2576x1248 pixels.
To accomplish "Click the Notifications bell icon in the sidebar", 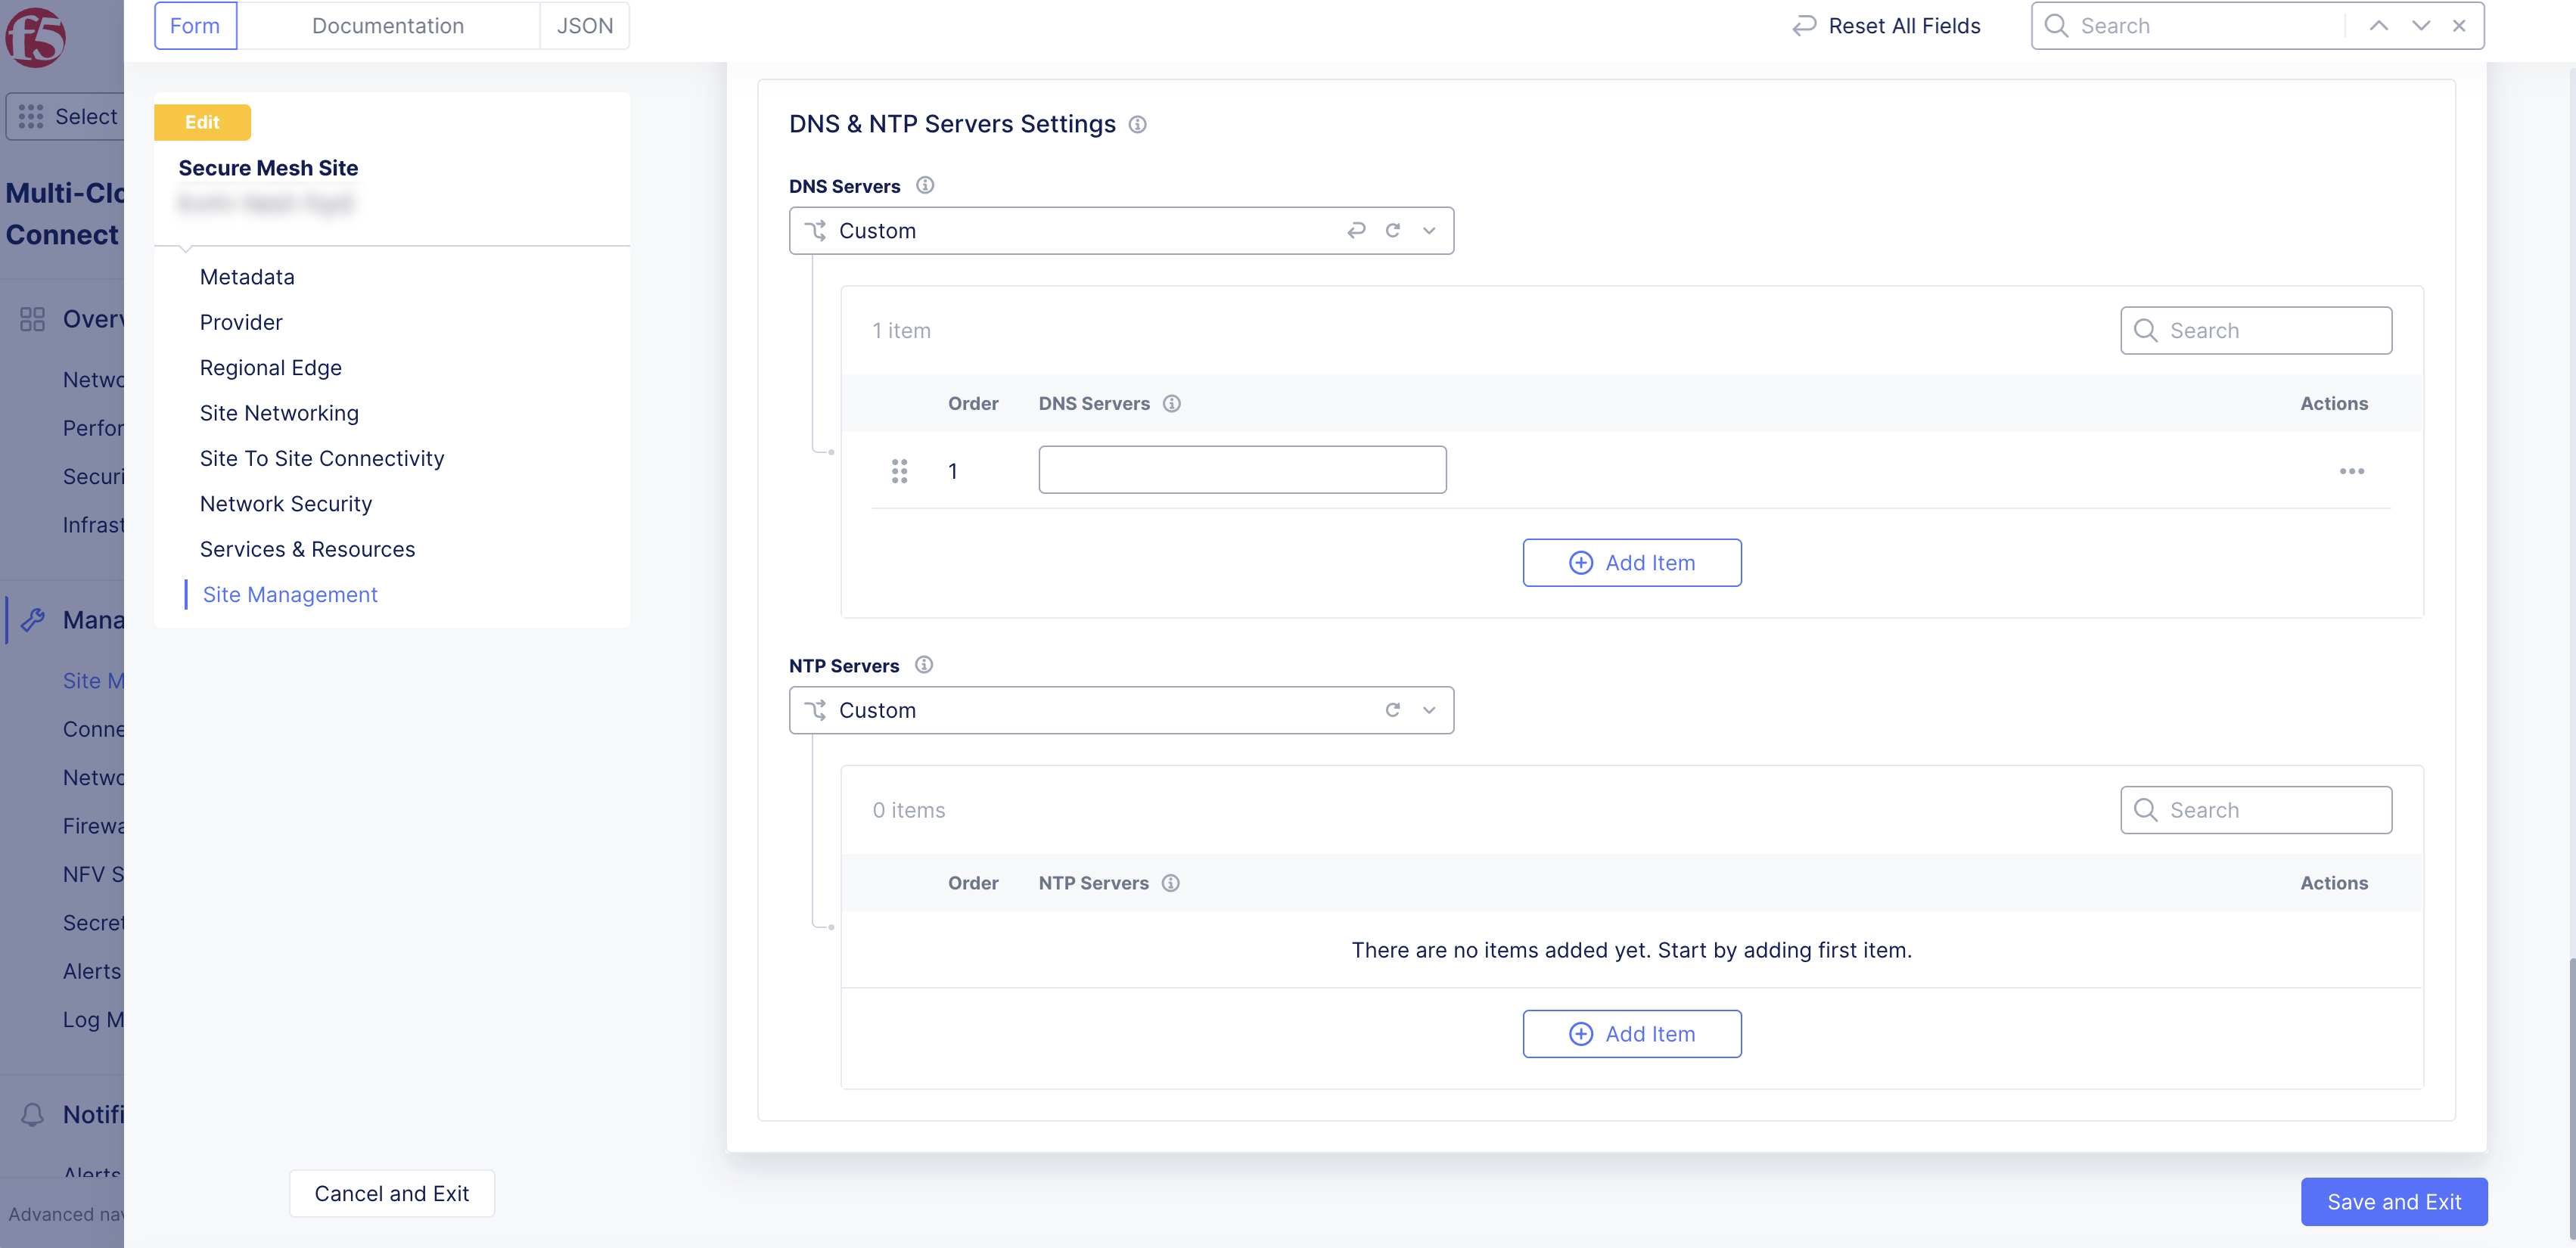I will click(31, 1113).
